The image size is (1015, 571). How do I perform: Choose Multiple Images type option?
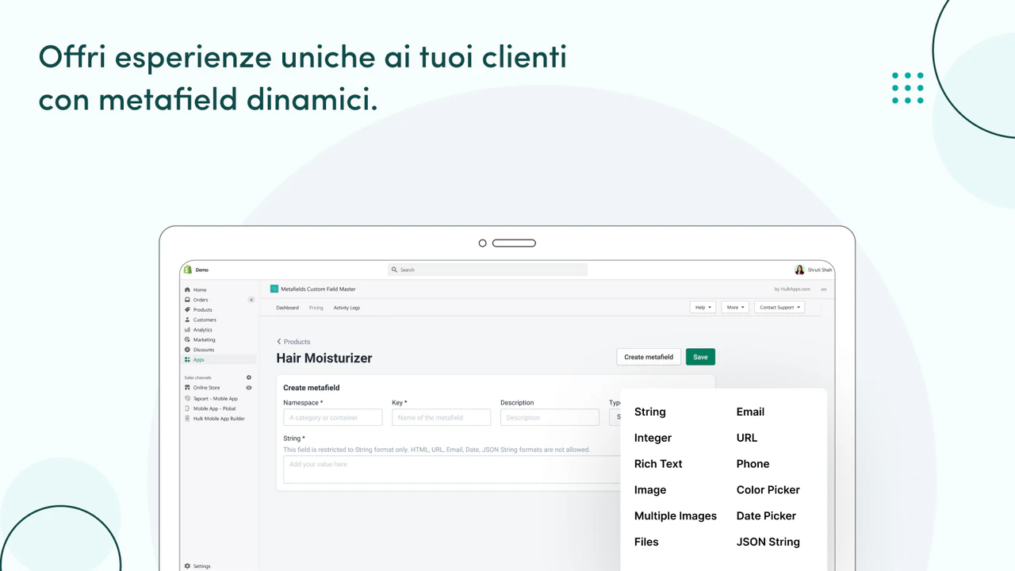[676, 515]
